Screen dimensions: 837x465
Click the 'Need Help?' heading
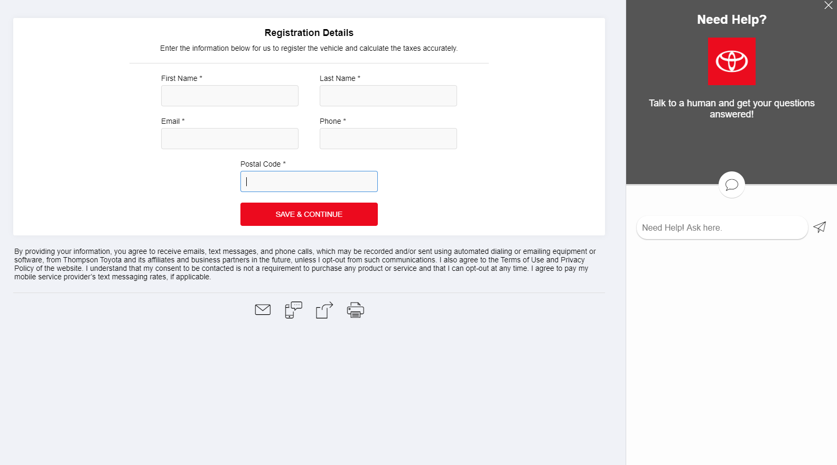pyautogui.click(x=732, y=20)
